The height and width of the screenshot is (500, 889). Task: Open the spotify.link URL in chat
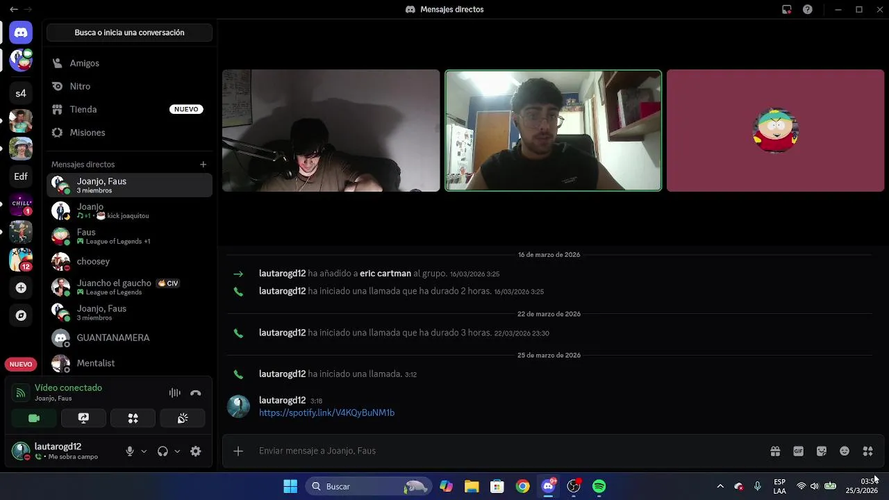coord(326,412)
